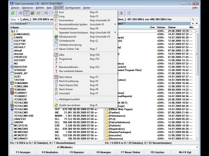Click Alt+F4 Exit button
This screenshot has width=209, height=156.
tap(185, 152)
